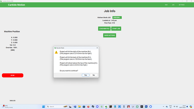
Task: Switch to the JOB tab
Action: [x=173, y=5]
